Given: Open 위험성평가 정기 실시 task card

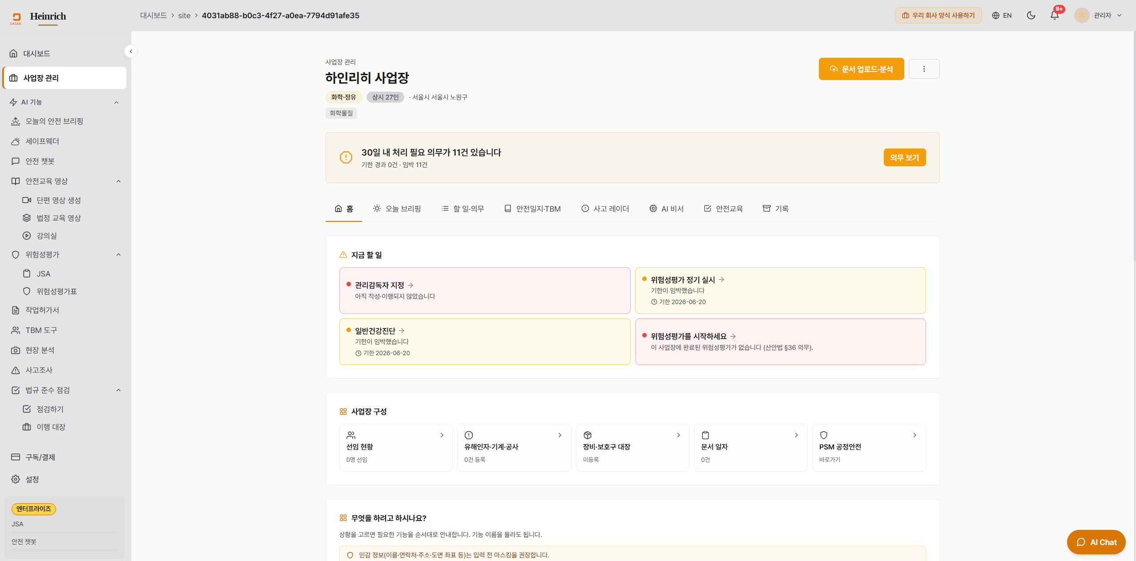Looking at the screenshot, I should click(x=780, y=290).
